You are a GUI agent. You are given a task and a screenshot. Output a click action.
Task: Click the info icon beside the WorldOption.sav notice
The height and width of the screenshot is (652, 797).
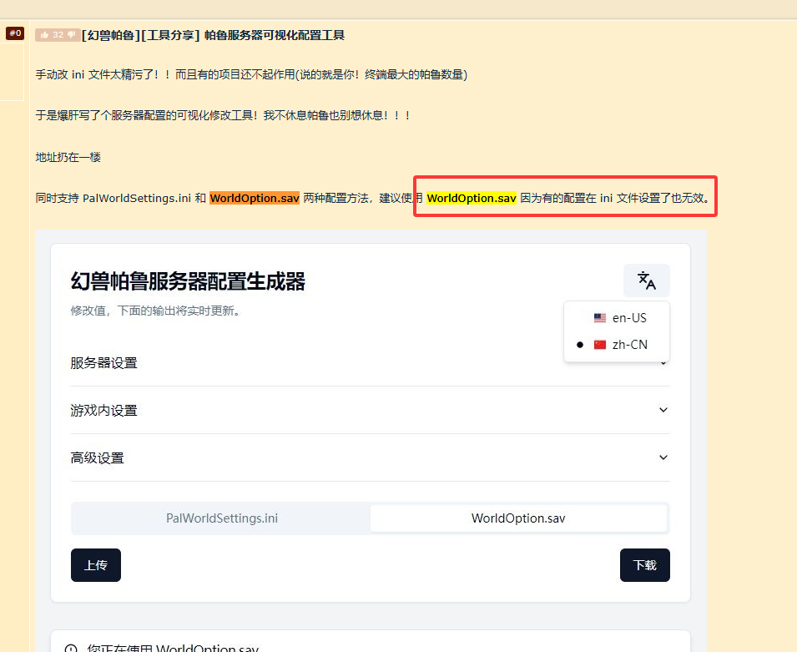point(71,649)
